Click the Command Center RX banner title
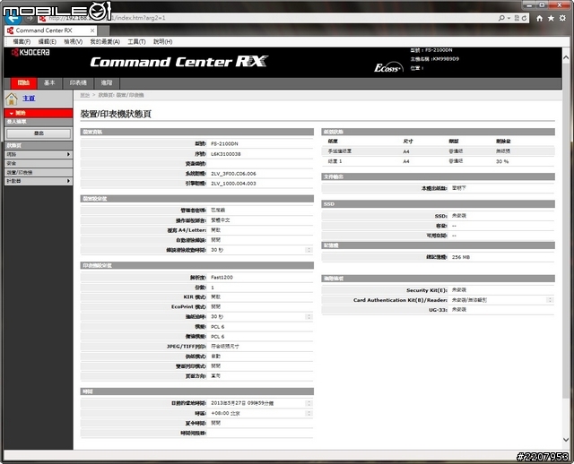 tap(179, 62)
